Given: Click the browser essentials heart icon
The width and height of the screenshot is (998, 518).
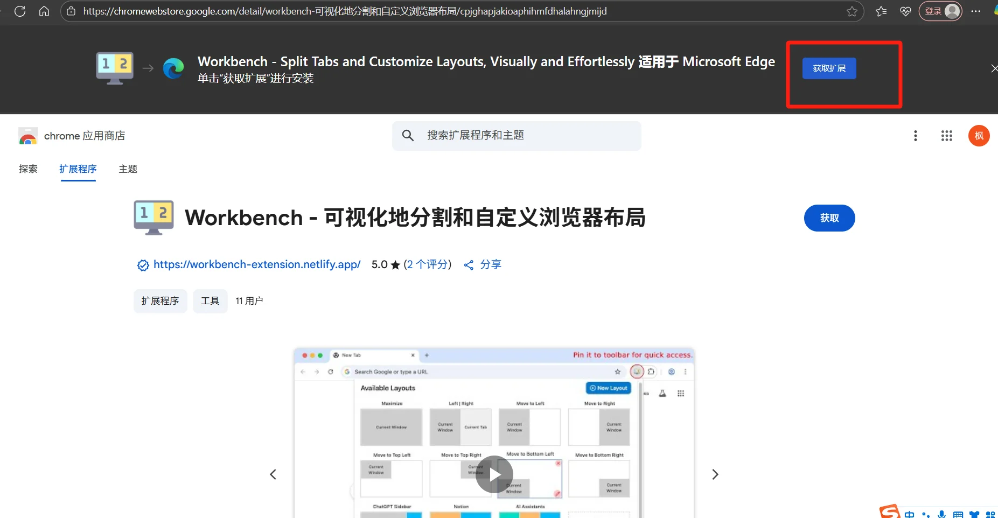Looking at the screenshot, I should coord(906,11).
